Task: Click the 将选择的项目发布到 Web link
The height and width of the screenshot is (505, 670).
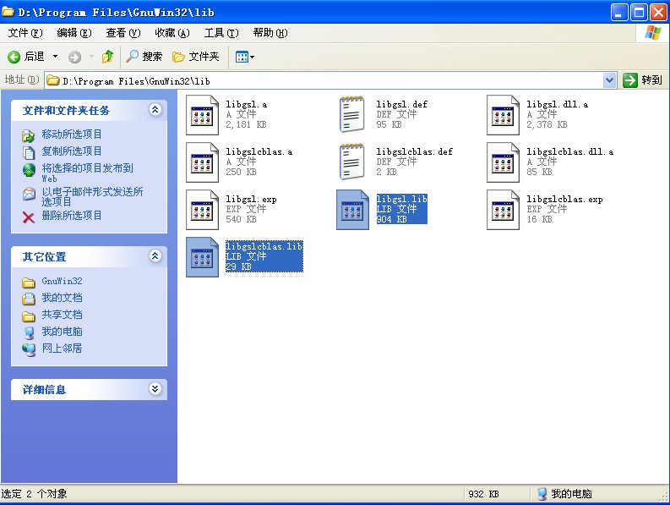Action: pyautogui.click(x=87, y=173)
